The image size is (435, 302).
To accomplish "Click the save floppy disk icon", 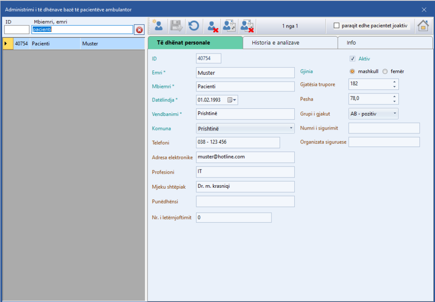I will pyautogui.click(x=176, y=26).
